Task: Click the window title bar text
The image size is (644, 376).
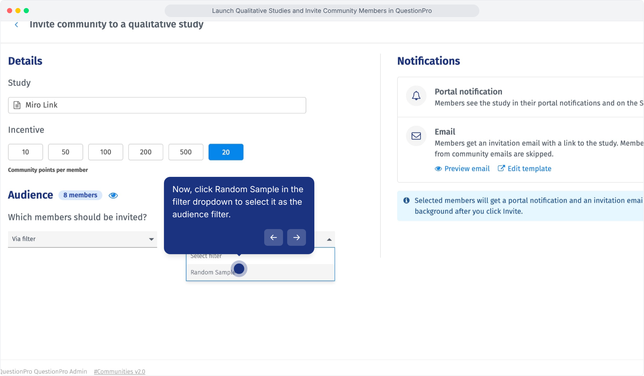Action: coord(322,11)
